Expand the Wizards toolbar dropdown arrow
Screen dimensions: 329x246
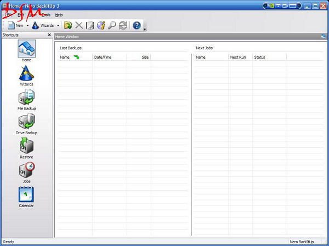[x=58, y=25]
